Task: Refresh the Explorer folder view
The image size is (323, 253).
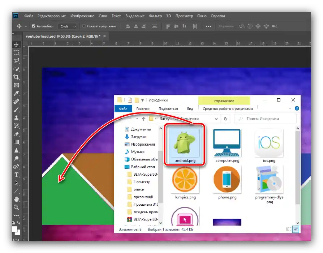Action: [225, 119]
